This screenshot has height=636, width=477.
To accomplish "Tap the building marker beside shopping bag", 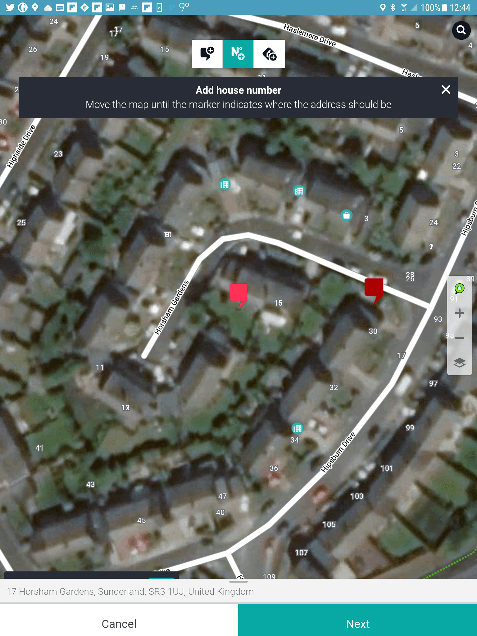I will coord(299,191).
